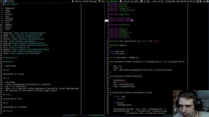The width and height of the screenshot is (209, 117).
Task: Click the '#include <algorithm>' line
Action: pyautogui.click(x=120, y=14)
